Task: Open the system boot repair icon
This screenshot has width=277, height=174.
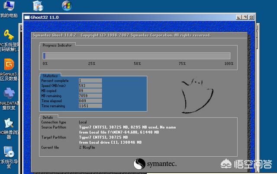Action: coord(9,152)
